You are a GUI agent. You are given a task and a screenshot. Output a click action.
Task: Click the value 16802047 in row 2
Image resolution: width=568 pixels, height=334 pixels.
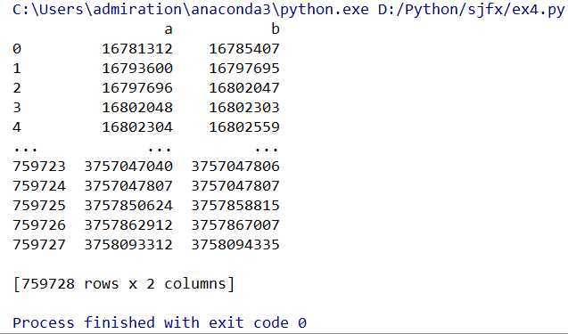tap(244, 87)
